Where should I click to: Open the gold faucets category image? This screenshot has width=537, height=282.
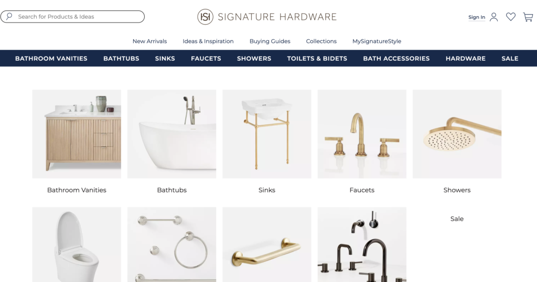pyautogui.click(x=362, y=134)
